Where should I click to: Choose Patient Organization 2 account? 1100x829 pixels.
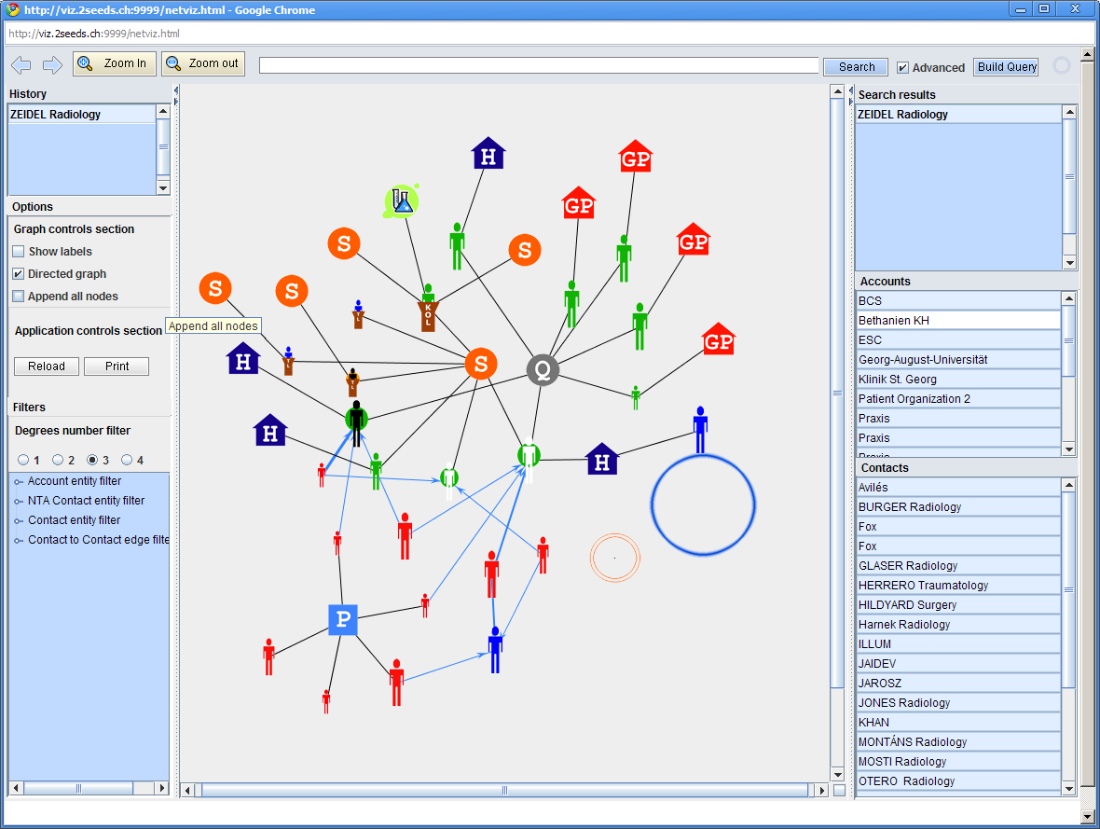(x=957, y=399)
